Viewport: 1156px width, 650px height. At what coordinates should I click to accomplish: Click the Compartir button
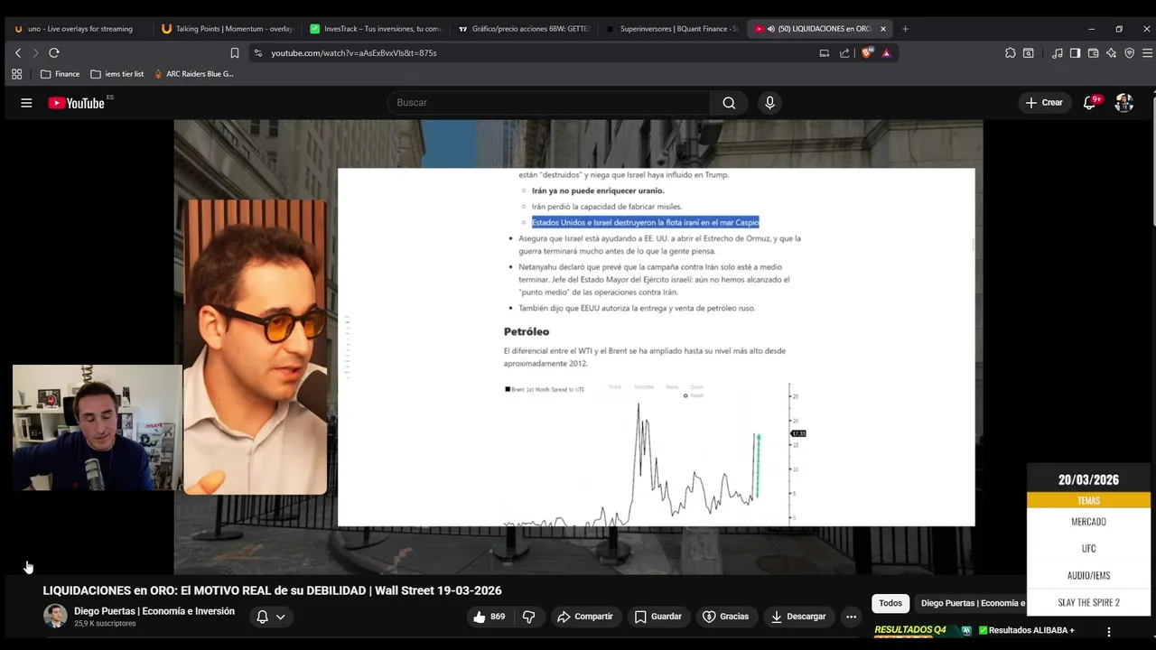584,617
